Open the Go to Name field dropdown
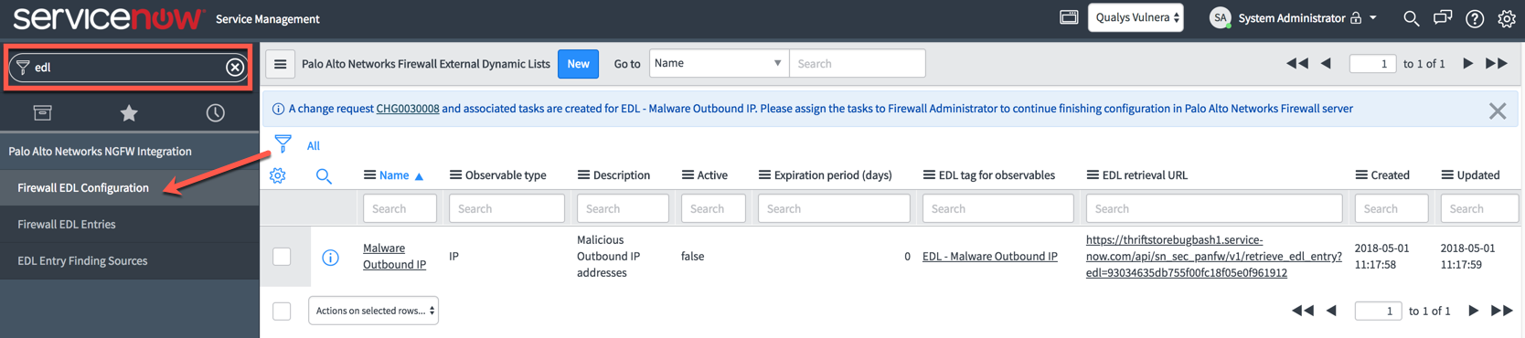This screenshot has width=1525, height=338. [719, 63]
